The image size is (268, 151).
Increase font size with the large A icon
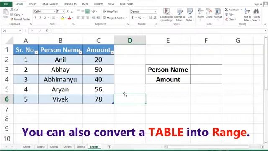(67, 11)
